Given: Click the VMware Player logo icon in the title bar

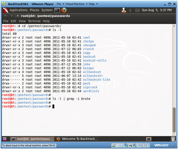Looking at the screenshot, I should [4, 4].
